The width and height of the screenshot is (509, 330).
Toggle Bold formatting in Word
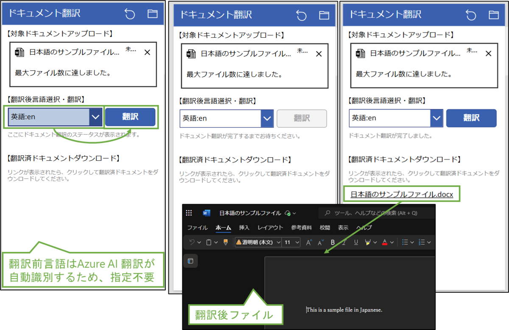[x=333, y=242]
